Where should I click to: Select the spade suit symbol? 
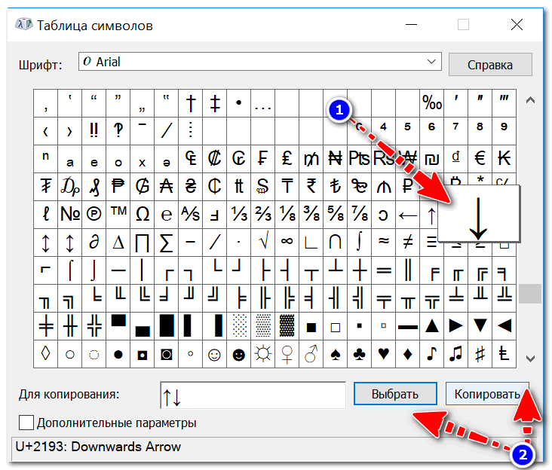point(335,354)
